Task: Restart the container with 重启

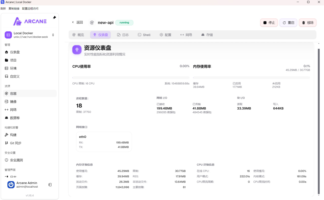Action: pos(288,22)
